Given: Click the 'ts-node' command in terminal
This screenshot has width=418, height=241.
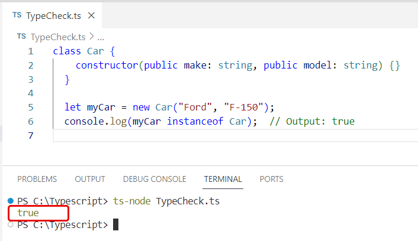Looking at the screenshot, I should coord(132,201).
